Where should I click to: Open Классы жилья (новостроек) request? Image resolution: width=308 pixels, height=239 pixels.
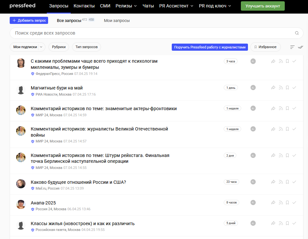click(x=83, y=223)
